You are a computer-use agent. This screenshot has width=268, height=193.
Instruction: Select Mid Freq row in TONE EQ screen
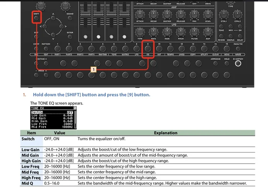tap(52, 127)
